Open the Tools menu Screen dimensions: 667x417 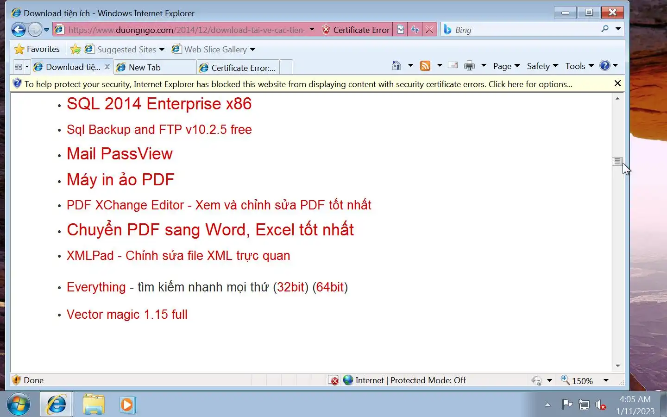click(x=579, y=66)
